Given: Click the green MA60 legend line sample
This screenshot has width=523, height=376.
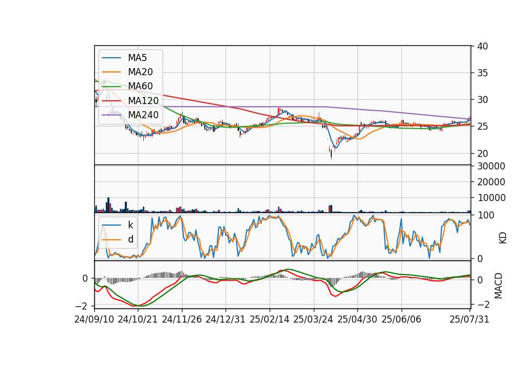Looking at the screenshot, I should click(111, 87).
